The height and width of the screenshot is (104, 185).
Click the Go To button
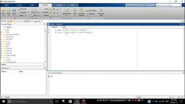tap(34, 12)
